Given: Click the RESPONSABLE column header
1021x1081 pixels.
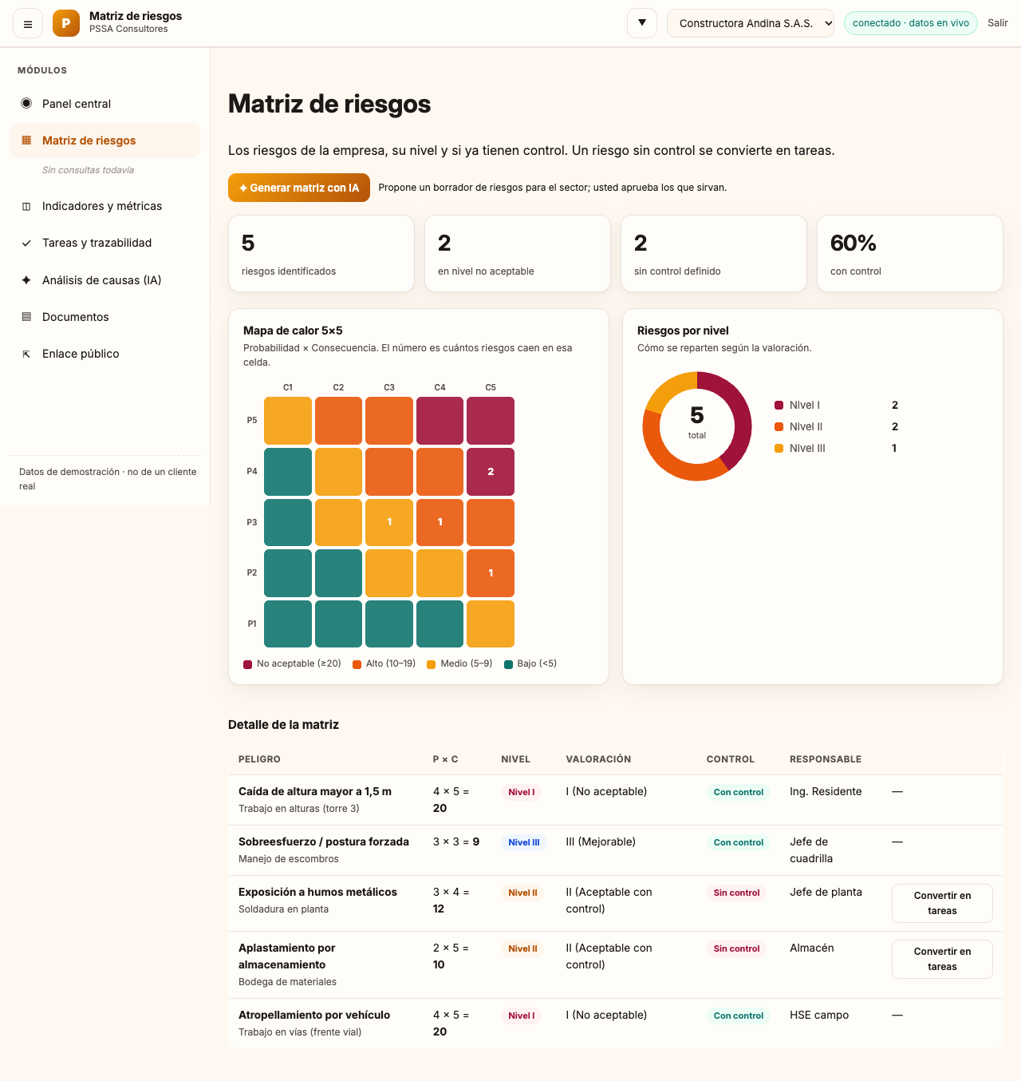Looking at the screenshot, I should click(826, 759).
